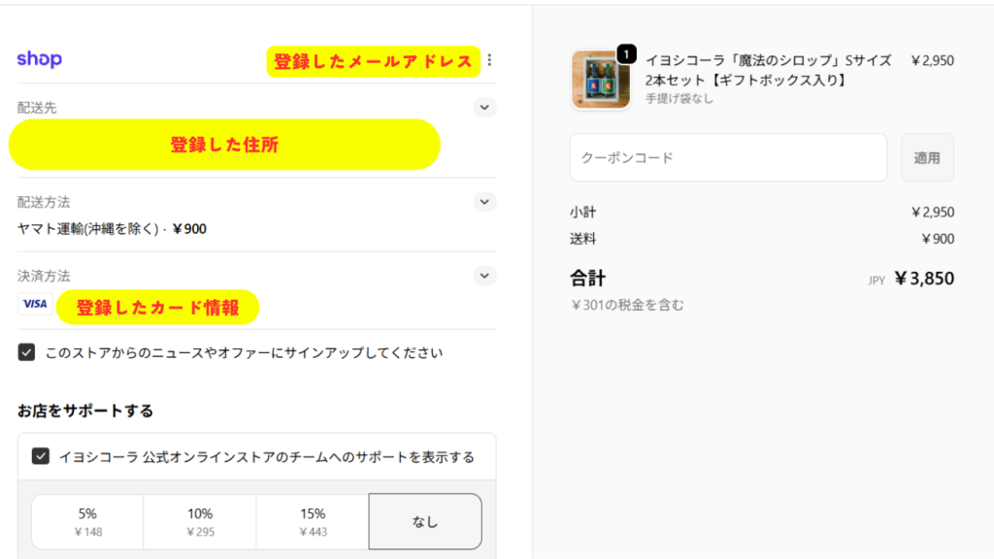
Task: Toggle the news and offers signup checkbox
Action: pos(27,352)
